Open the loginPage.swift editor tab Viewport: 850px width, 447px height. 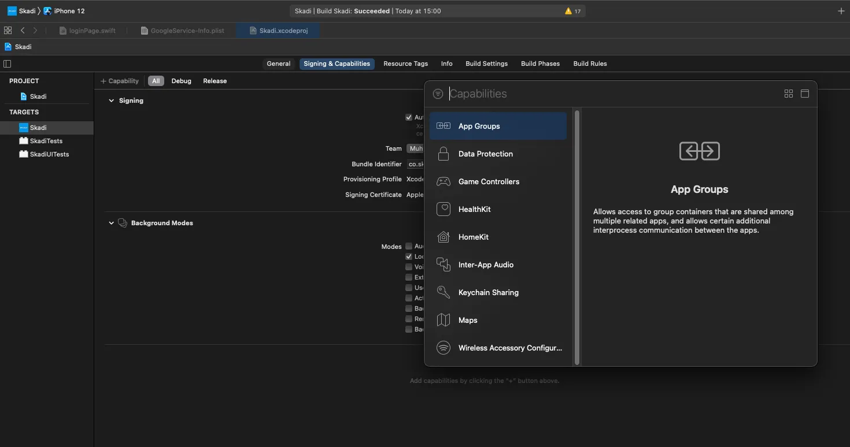(x=92, y=31)
